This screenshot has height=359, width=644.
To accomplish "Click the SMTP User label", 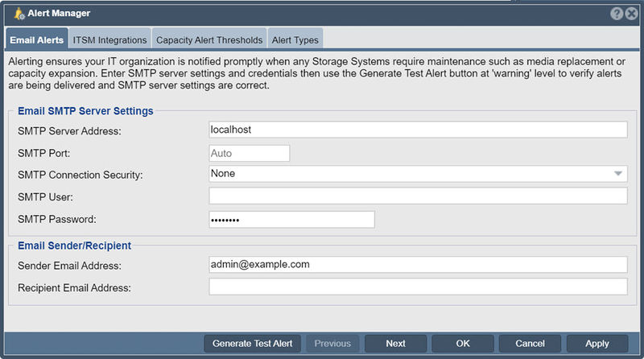I will pos(45,197).
